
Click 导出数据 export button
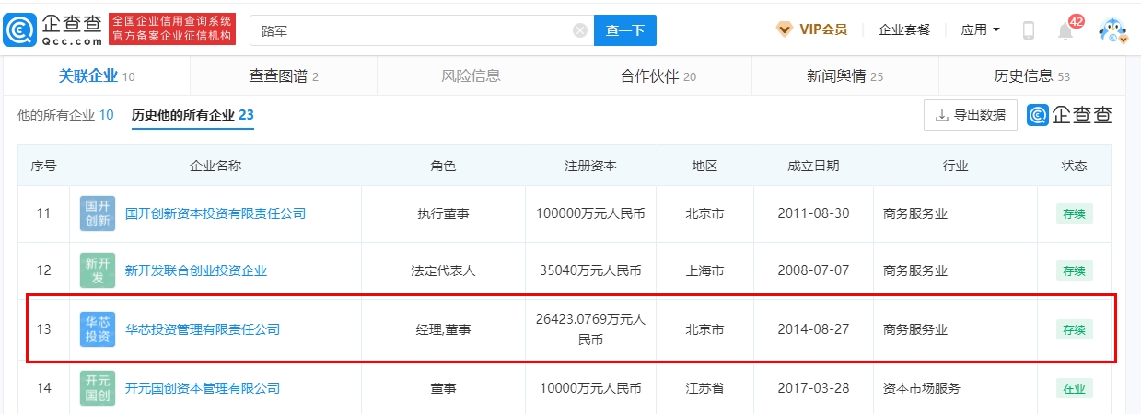pos(971,115)
